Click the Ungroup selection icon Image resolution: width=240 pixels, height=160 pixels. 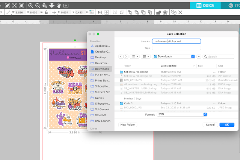click(122, 12)
